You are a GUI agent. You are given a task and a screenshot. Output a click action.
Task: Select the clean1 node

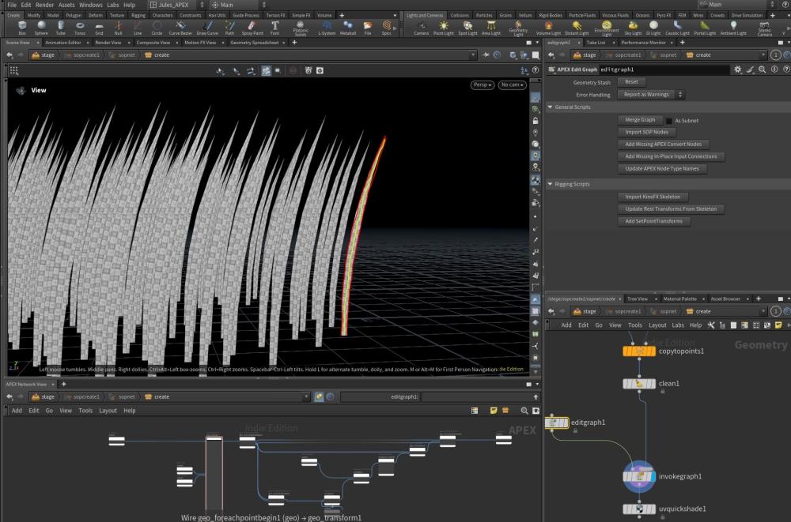[639, 384]
